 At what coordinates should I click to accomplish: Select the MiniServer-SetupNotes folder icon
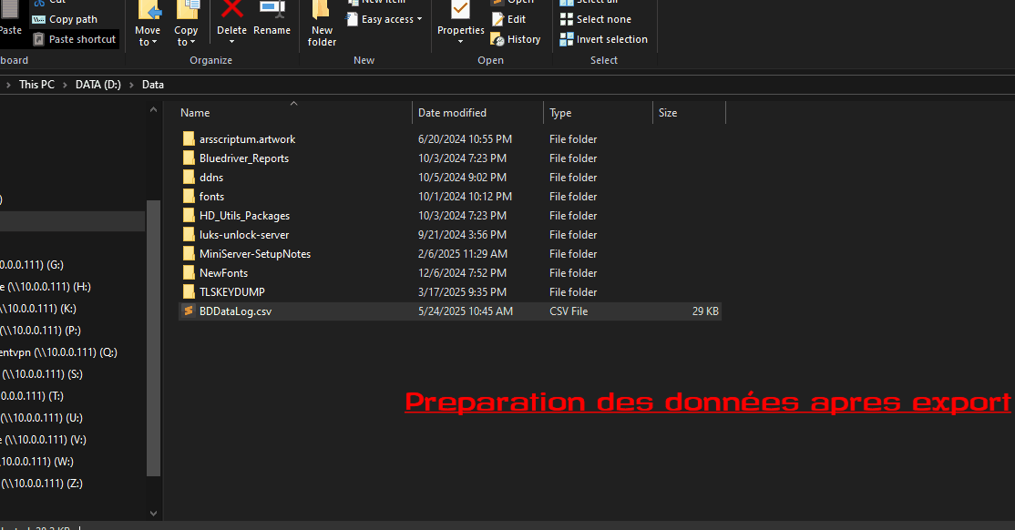(189, 254)
